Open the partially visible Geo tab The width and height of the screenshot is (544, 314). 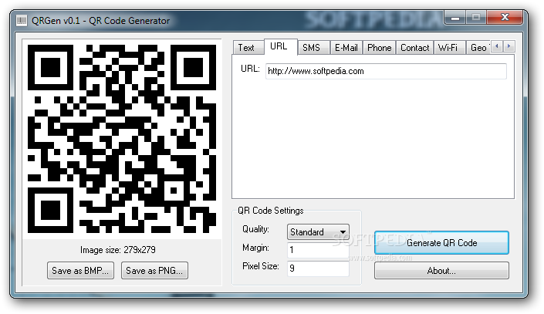(478, 48)
